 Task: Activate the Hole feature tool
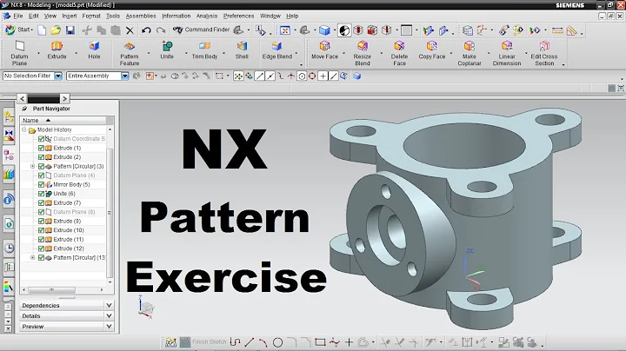tap(94, 50)
